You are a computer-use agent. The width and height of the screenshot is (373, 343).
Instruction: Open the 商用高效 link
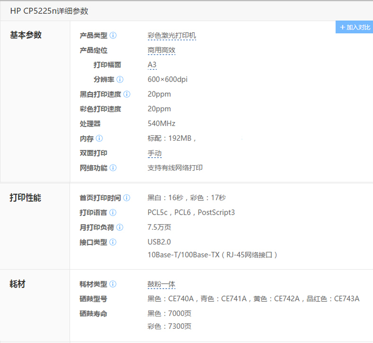click(161, 50)
